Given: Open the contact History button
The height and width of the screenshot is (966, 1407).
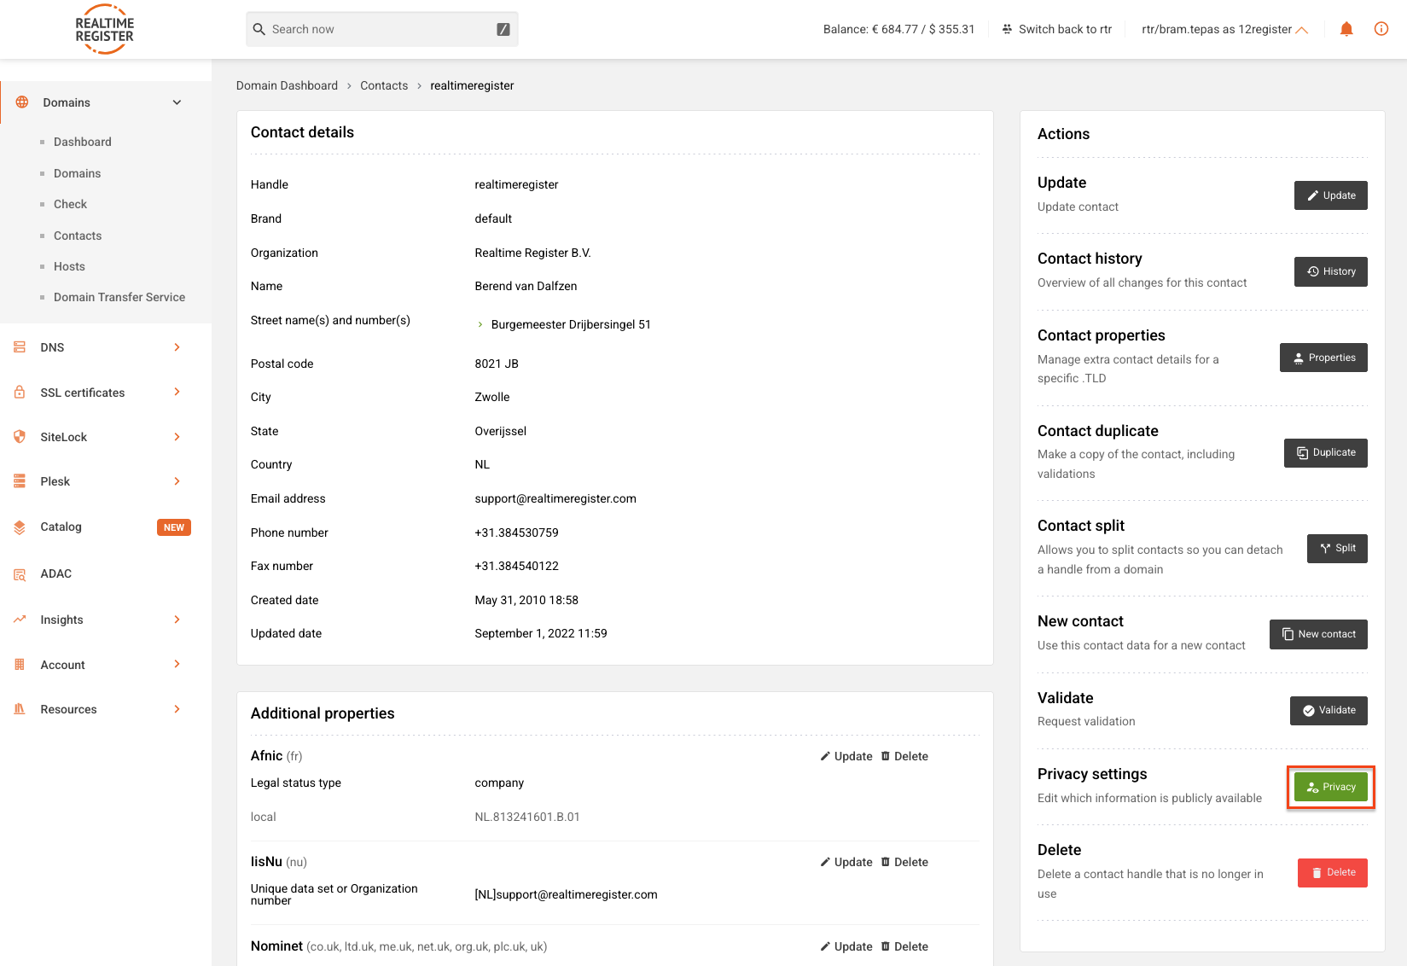Looking at the screenshot, I should pyautogui.click(x=1330, y=271).
